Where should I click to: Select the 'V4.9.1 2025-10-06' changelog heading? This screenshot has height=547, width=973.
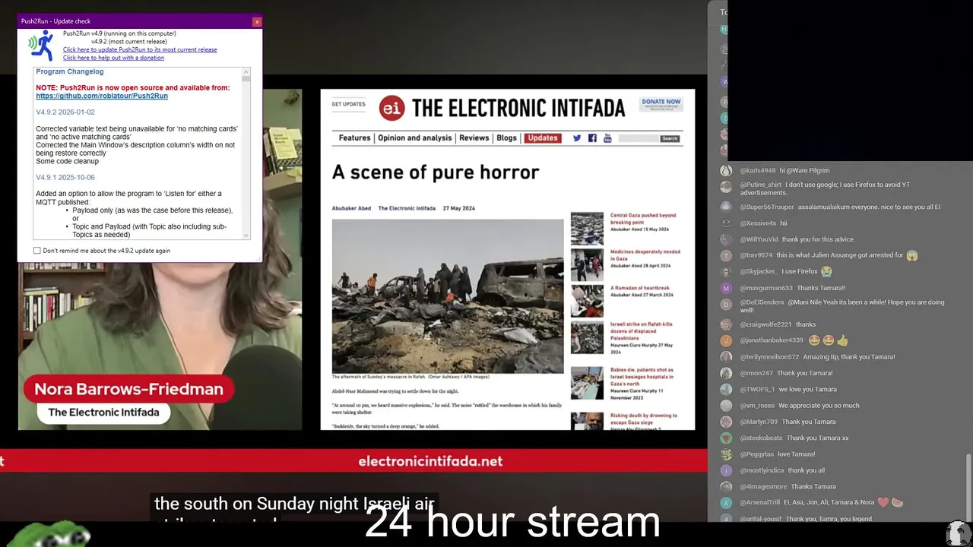tap(65, 178)
